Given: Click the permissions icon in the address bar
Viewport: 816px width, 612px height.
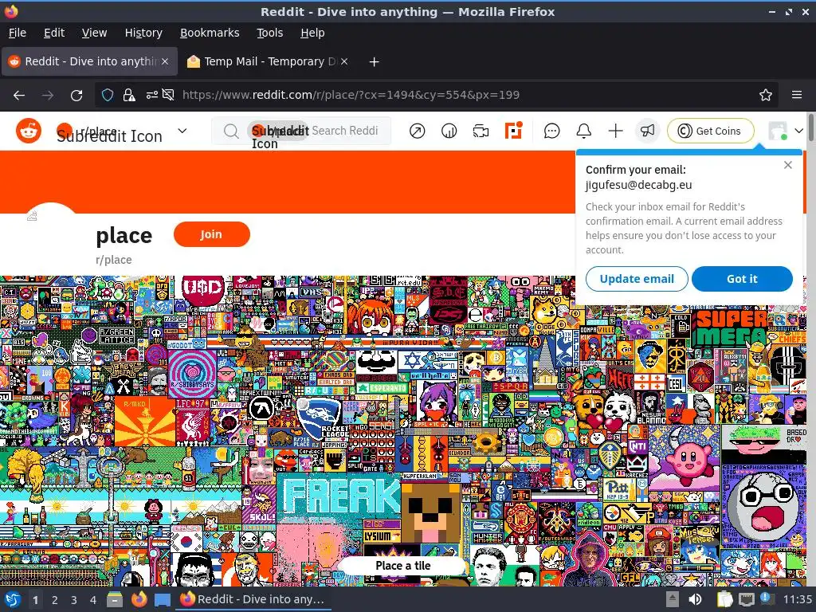Looking at the screenshot, I should click(151, 96).
